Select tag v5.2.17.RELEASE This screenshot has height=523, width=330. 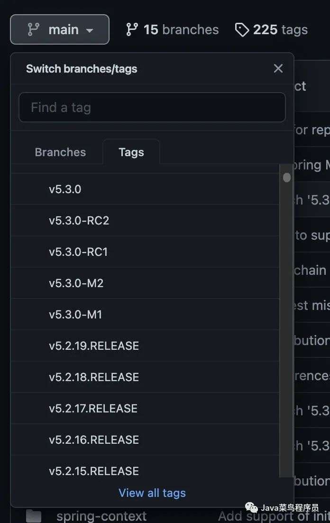pyautogui.click(x=145, y=408)
